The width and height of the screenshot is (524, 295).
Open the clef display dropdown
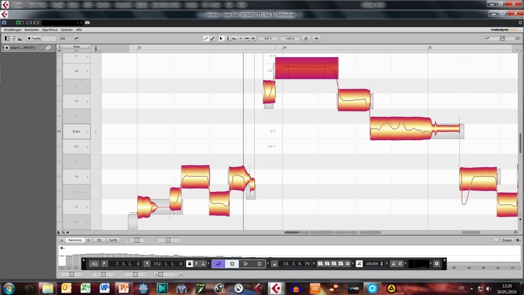pos(97,49)
